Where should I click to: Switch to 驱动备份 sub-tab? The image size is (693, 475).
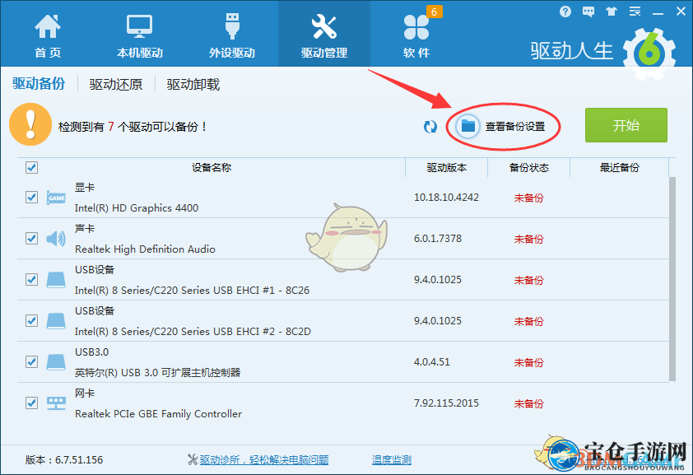(x=39, y=83)
